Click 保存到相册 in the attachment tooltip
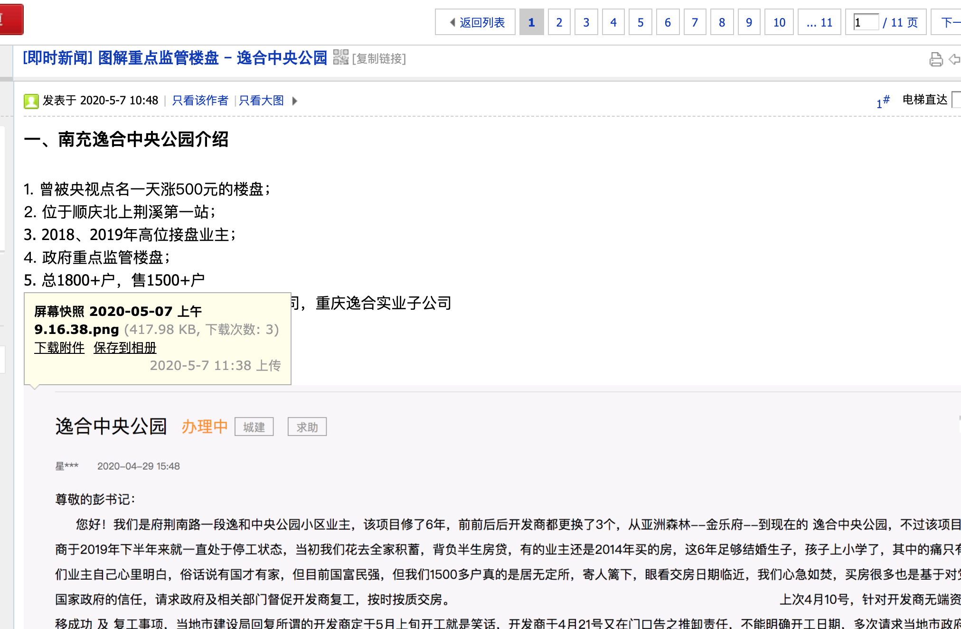 coord(125,348)
